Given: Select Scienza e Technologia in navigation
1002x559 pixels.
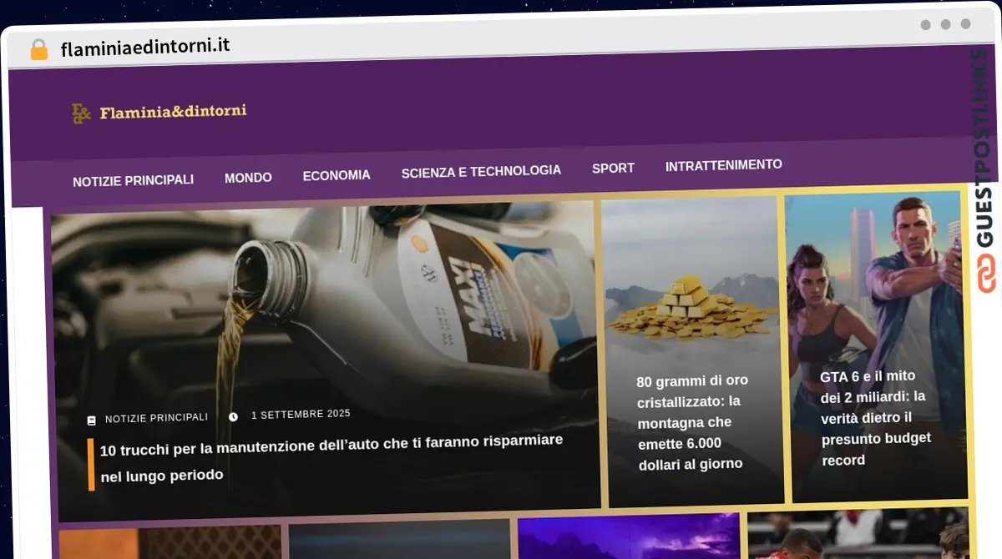Looking at the screenshot, I should [x=481, y=172].
